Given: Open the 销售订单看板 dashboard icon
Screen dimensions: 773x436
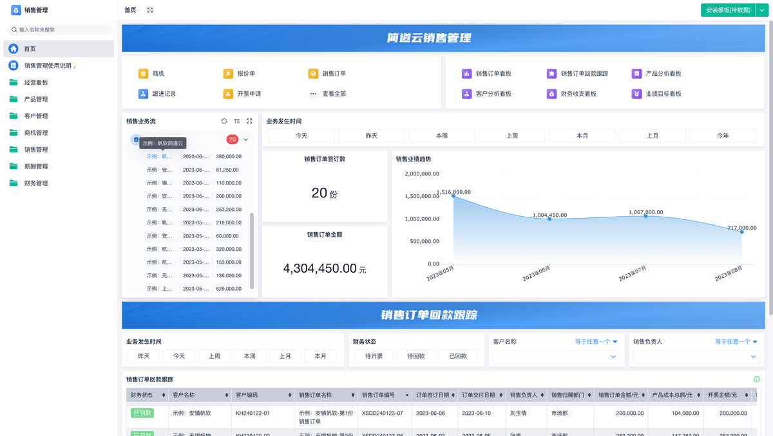Looking at the screenshot, I should [467, 73].
